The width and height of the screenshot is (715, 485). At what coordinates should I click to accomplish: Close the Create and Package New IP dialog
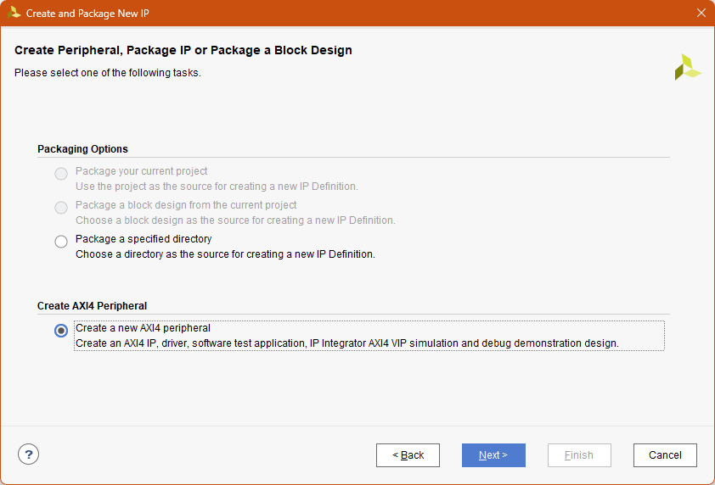tap(701, 13)
